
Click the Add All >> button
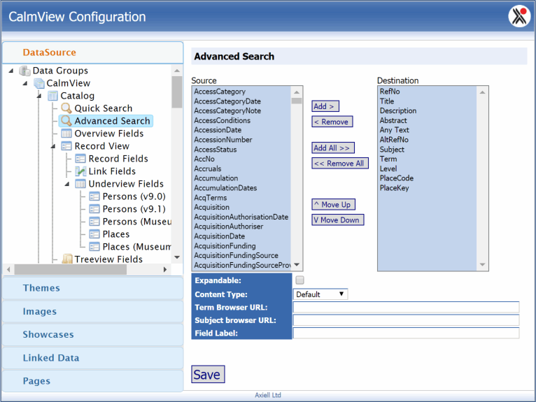[333, 148]
